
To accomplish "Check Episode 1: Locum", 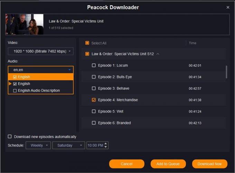I will [94, 65].
